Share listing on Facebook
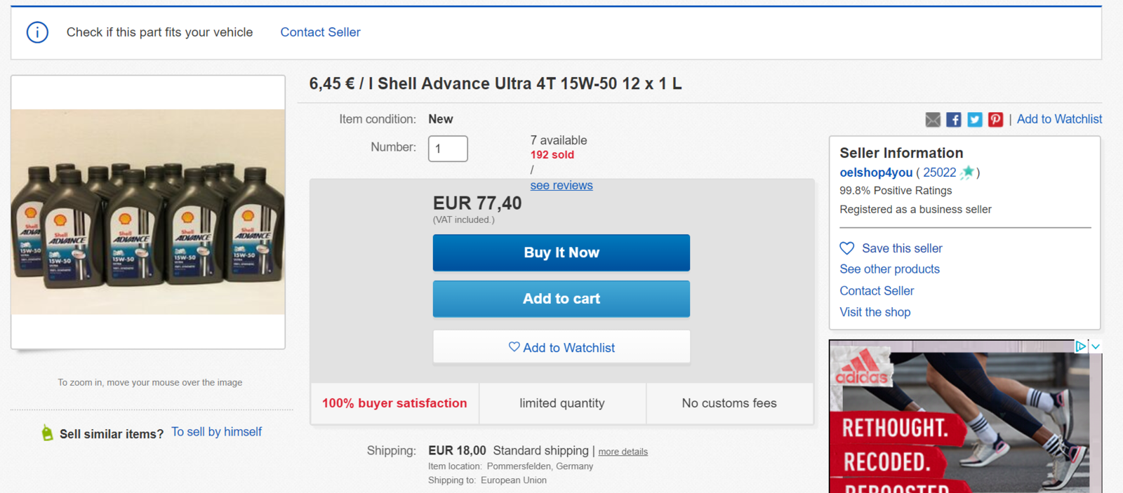This screenshot has width=1123, height=493. pos(953,120)
